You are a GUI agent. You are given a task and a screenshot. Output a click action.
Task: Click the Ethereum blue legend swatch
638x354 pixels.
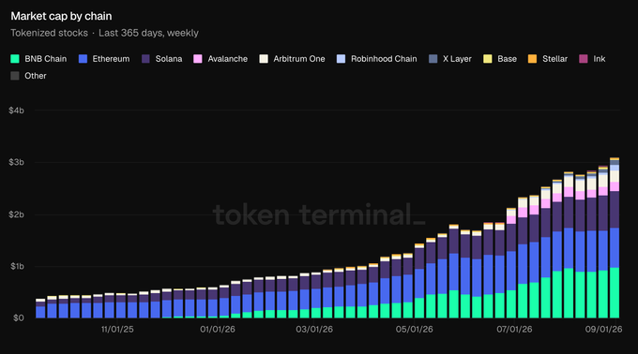pyautogui.click(x=83, y=59)
